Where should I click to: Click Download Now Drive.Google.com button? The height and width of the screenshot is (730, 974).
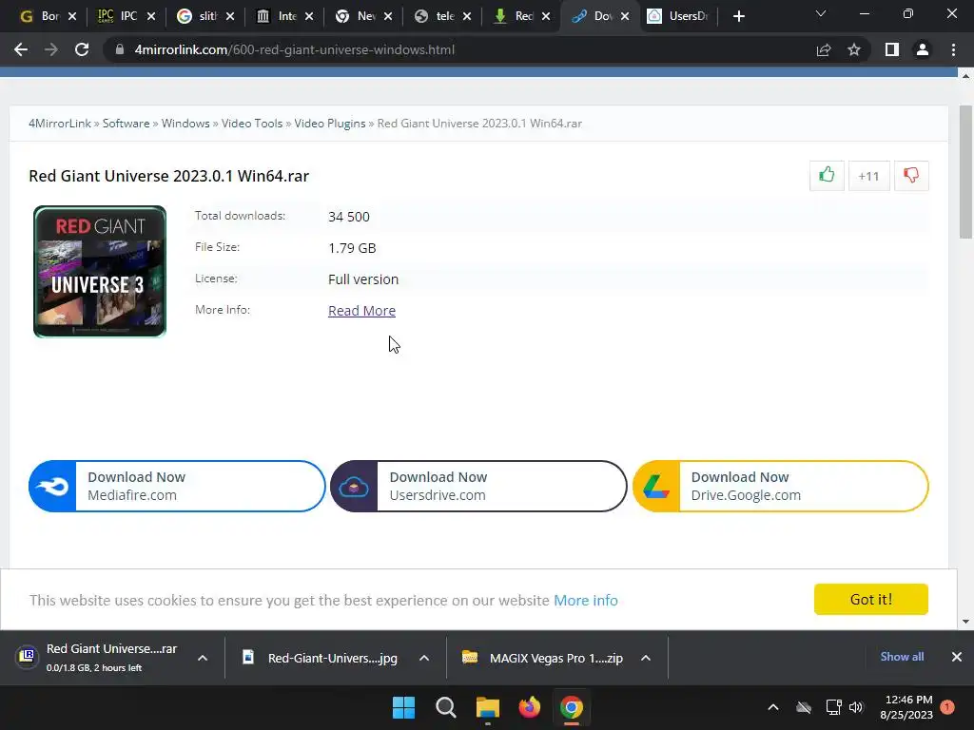pos(780,486)
